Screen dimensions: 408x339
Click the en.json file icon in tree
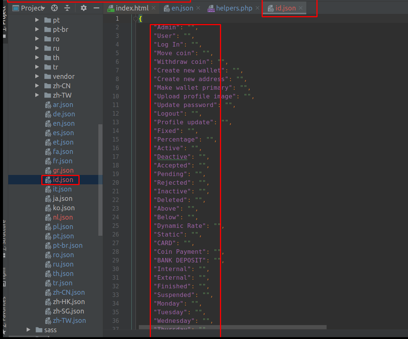tap(48, 124)
